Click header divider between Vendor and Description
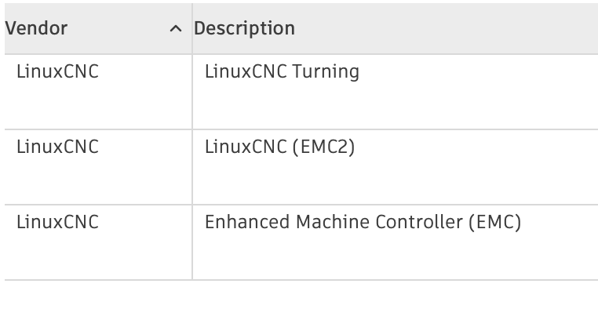The width and height of the screenshot is (598, 309). (x=192, y=28)
